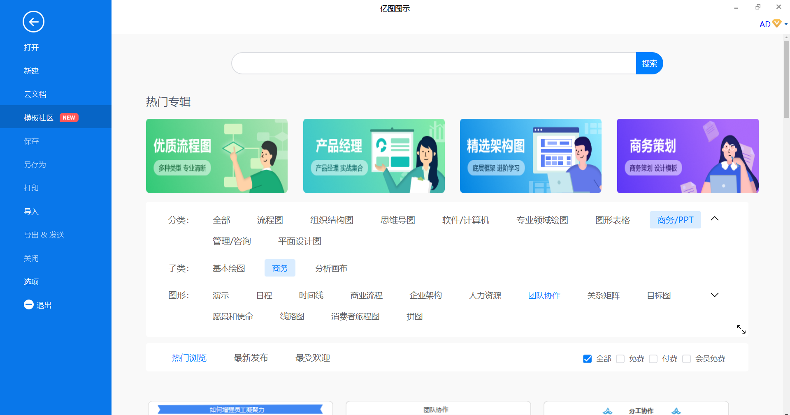Filter by 团队协作 shape type

tap(544, 295)
